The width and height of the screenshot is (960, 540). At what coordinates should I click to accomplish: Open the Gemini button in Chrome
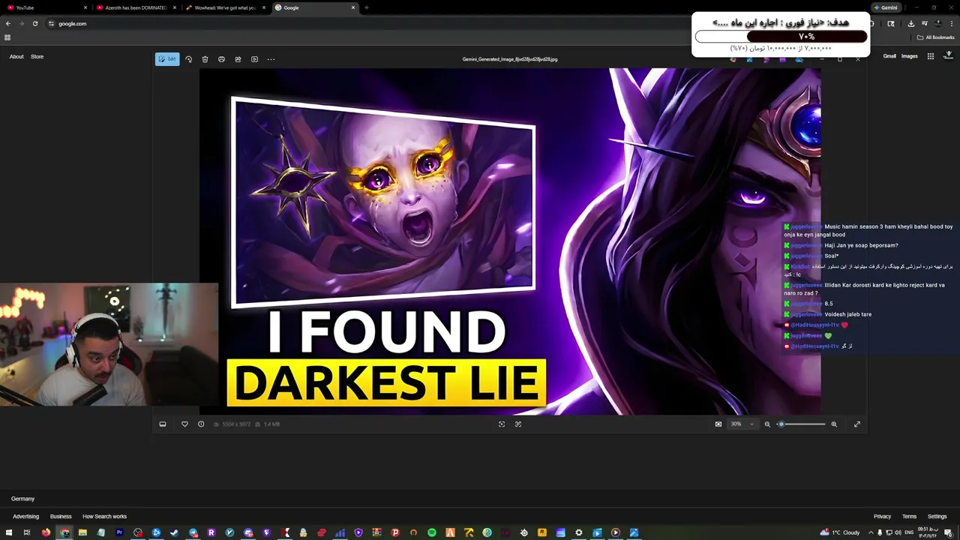pos(886,7)
